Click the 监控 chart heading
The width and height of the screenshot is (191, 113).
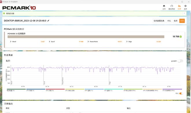(x=8, y=61)
